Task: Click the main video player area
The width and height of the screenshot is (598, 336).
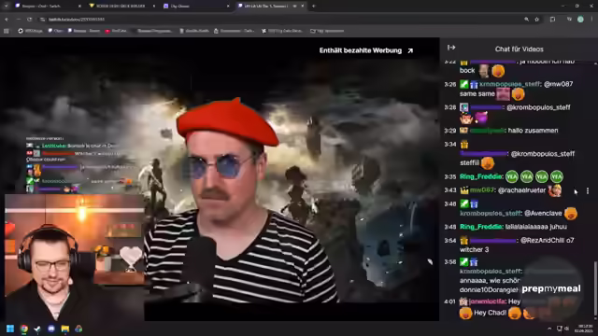Action: click(220, 179)
